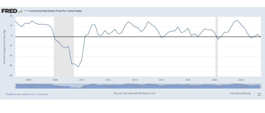This screenshot has width=265, height=113.
Task: Click the 2021 peak on the line
Action: (x=238, y=21)
